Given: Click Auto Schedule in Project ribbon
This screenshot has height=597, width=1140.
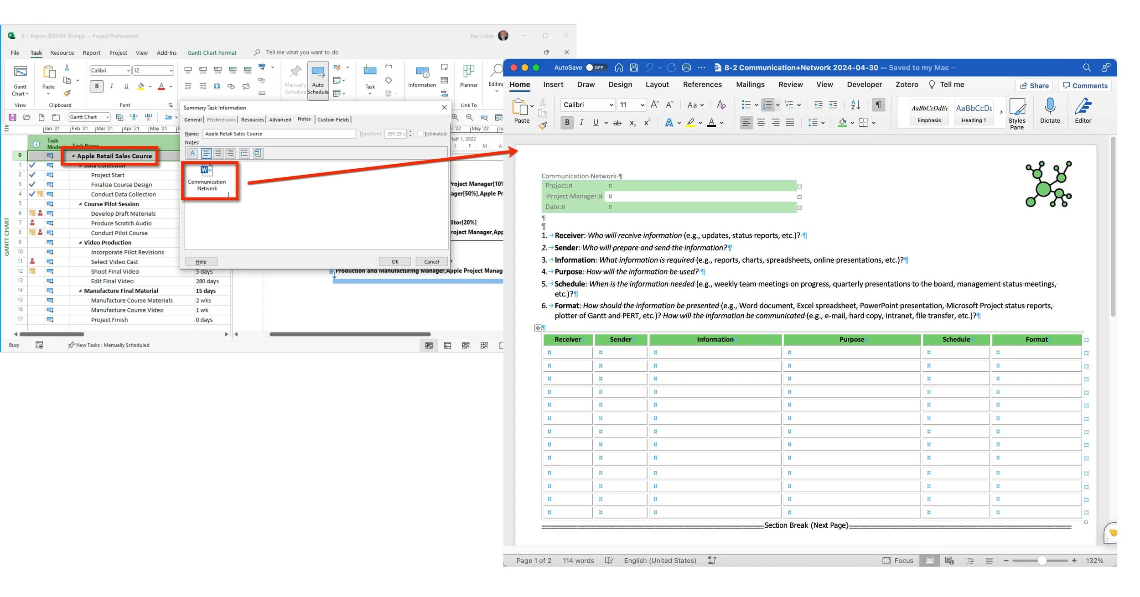Looking at the screenshot, I should pyautogui.click(x=318, y=80).
